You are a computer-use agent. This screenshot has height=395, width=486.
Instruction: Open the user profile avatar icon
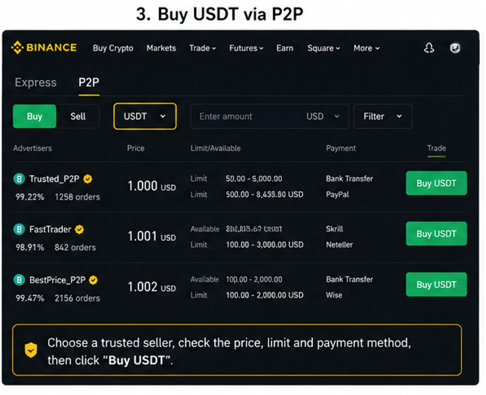point(455,48)
